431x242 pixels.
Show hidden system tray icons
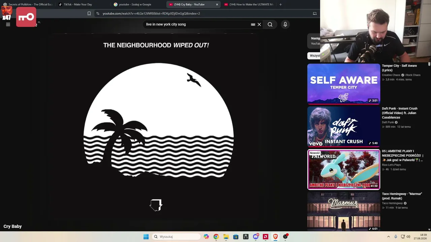click(388, 237)
